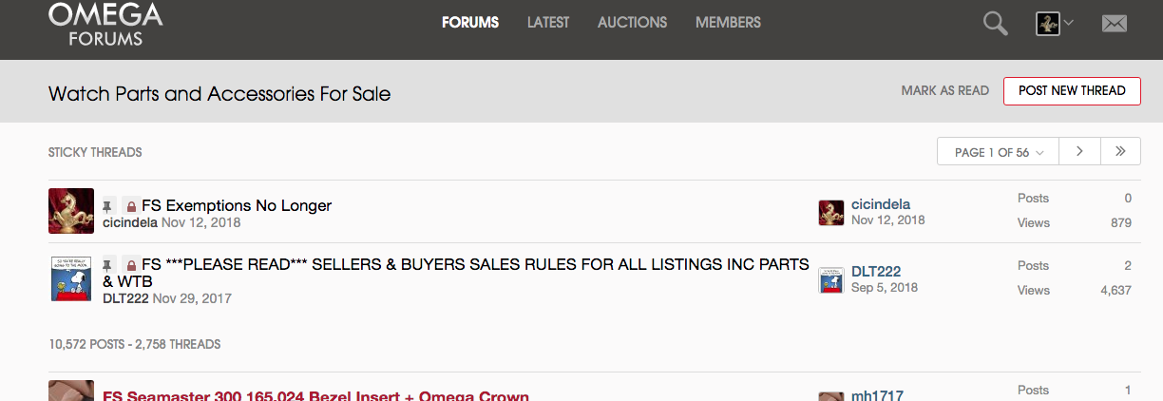The height and width of the screenshot is (401, 1163).
Task: Click the Post New Thread button
Action: pyautogui.click(x=1072, y=91)
